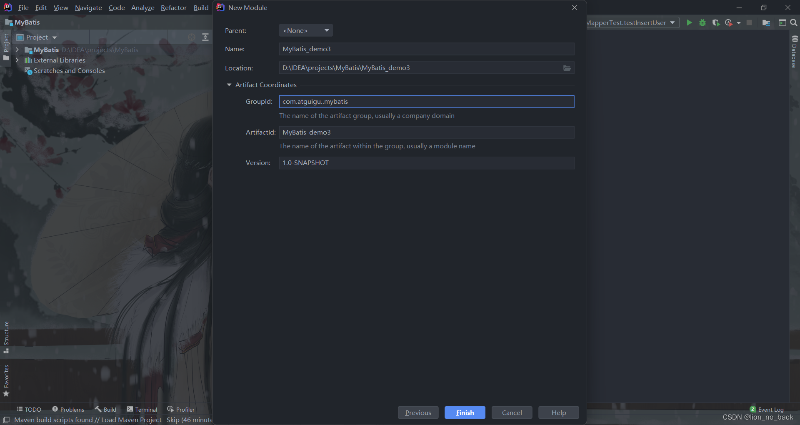
Task: Click the Finish button
Action: [x=465, y=412]
